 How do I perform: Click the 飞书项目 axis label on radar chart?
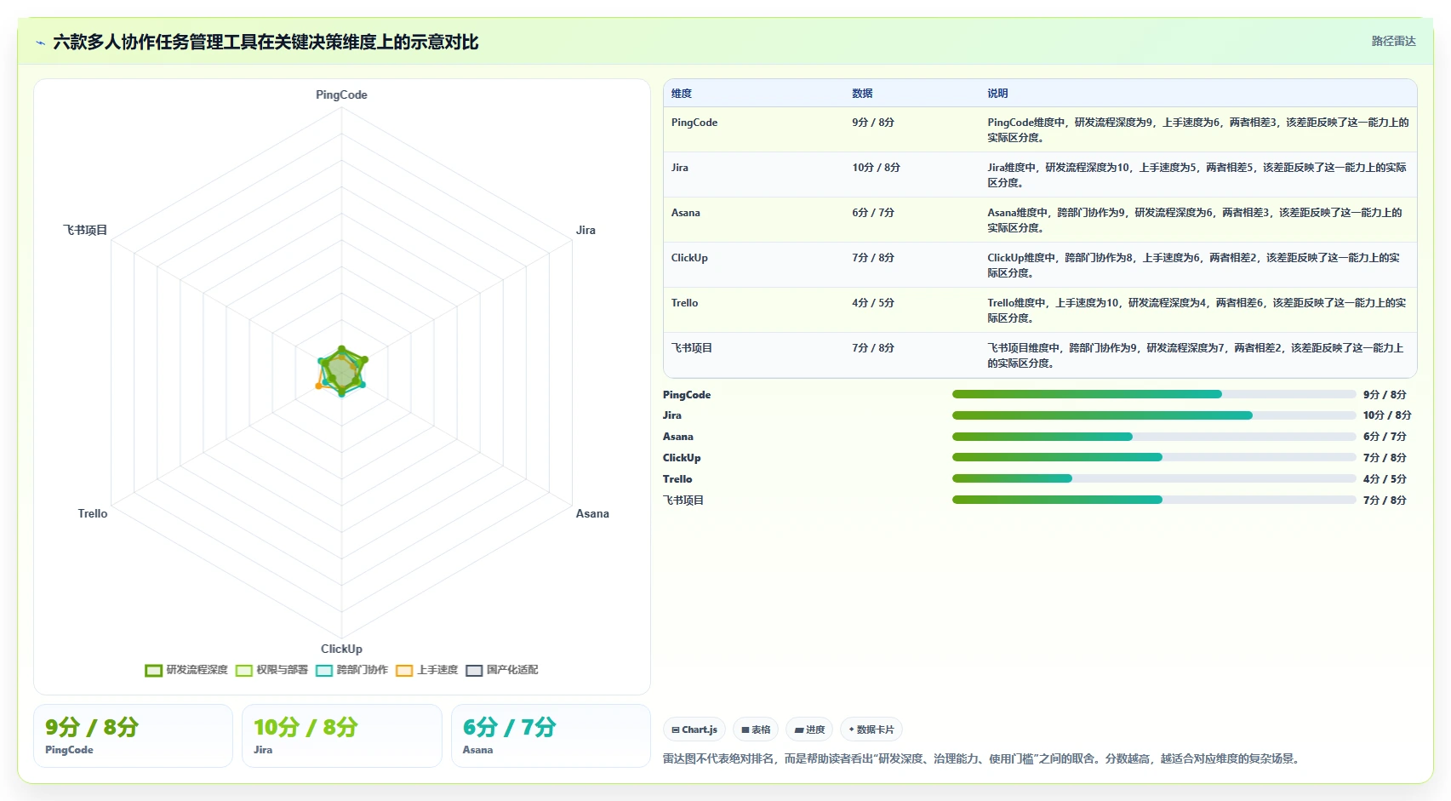tap(85, 230)
